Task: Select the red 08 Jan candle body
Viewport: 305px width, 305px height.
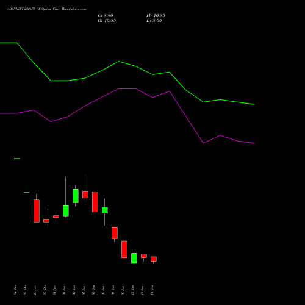Action: 115,233
